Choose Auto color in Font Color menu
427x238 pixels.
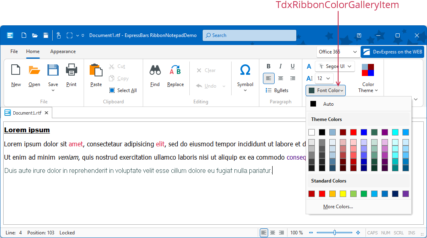click(359, 104)
